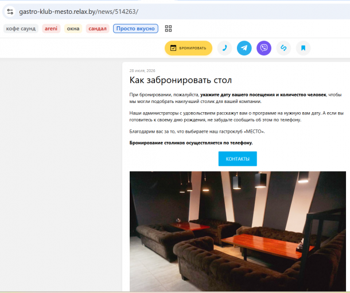Open the кофе саунд bookmark group
350x293 pixels.
click(21, 29)
